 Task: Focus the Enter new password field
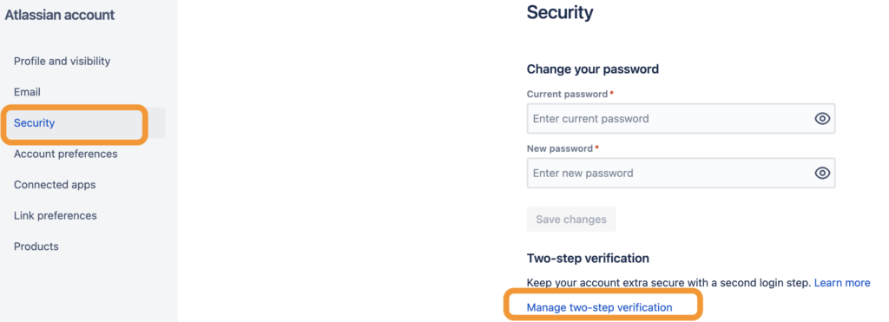pyautogui.click(x=681, y=173)
